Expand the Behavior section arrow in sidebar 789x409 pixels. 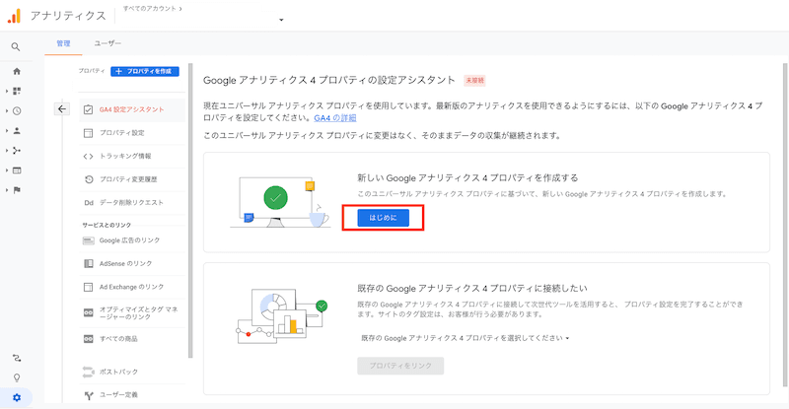click(7, 170)
